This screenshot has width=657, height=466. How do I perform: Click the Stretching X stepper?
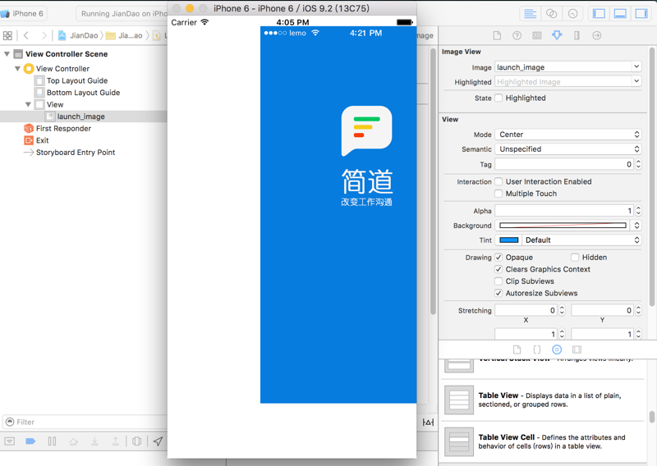[x=562, y=310]
